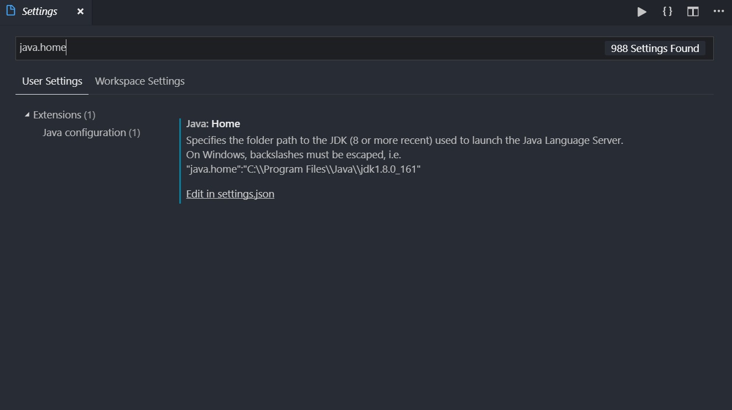Switch to Workspace Settings tab
732x410 pixels.
click(x=140, y=81)
